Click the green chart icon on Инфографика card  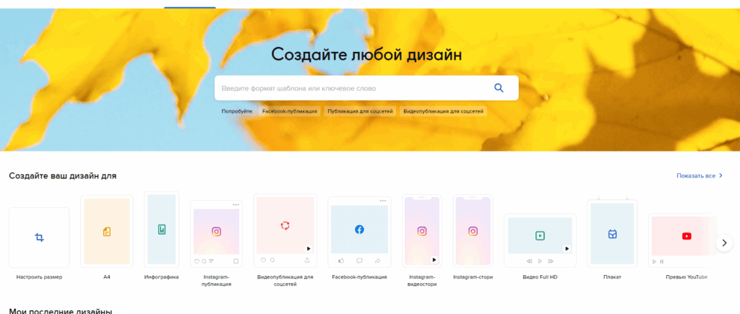click(162, 230)
